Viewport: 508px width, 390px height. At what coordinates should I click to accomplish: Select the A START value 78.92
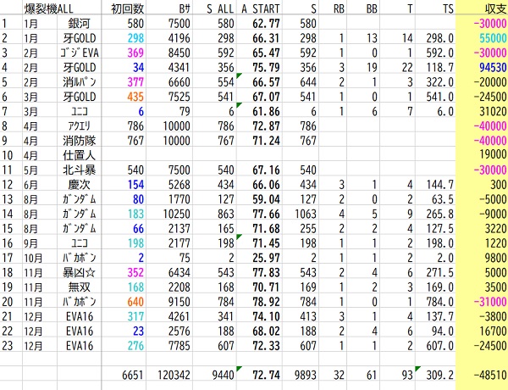(x=266, y=302)
